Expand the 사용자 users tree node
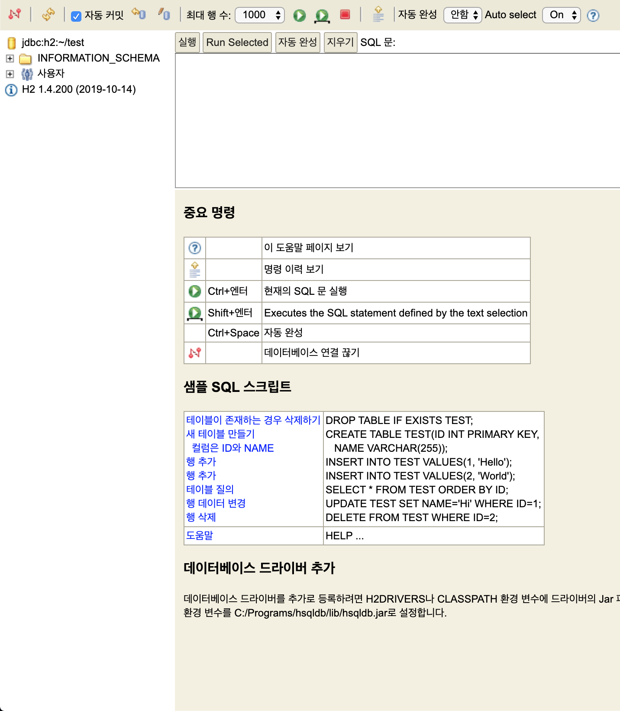 coord(10,74)
